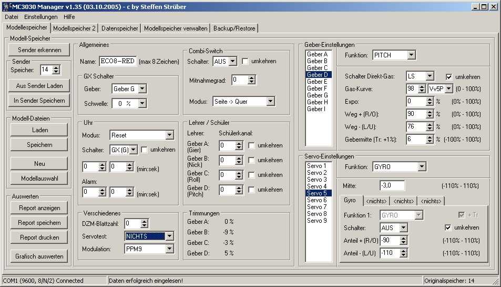The width and height of the screenshot is (501, 287).
Task: Click the Name field ECO8-RED
Action: (x=118, y=61)
